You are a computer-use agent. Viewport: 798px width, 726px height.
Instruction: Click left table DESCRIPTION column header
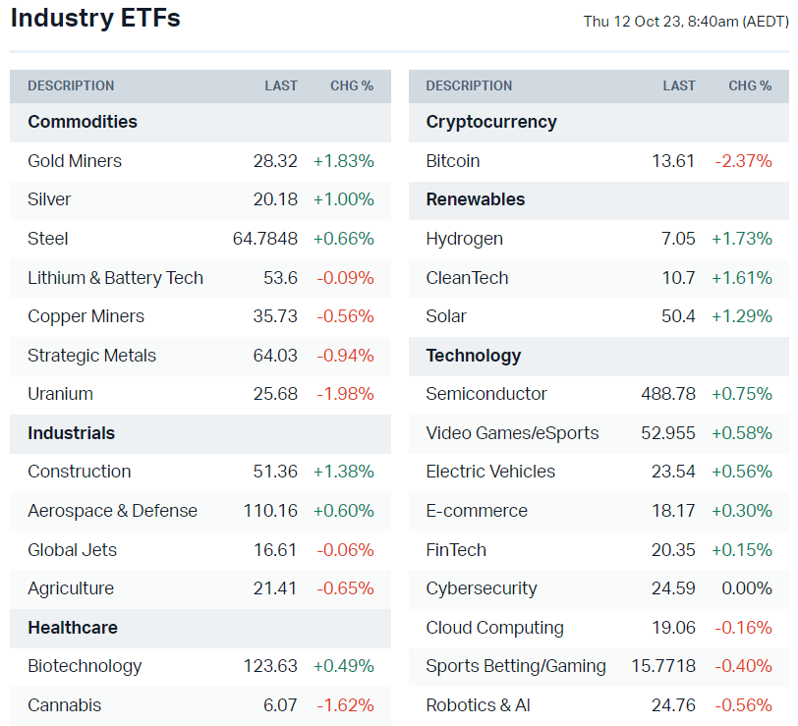pyautogui.click(x=71, y=85)
